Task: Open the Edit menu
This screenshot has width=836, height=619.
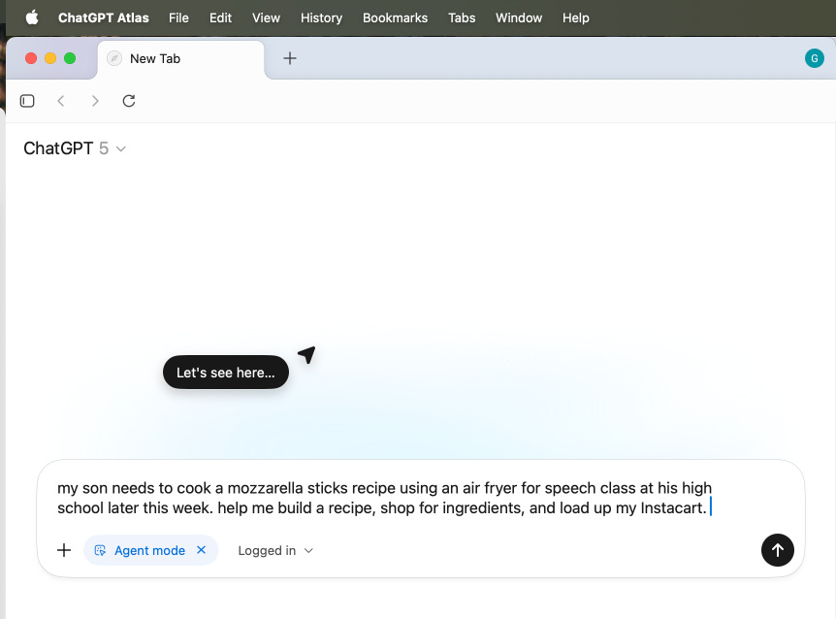Action: (x=220, y=17)
